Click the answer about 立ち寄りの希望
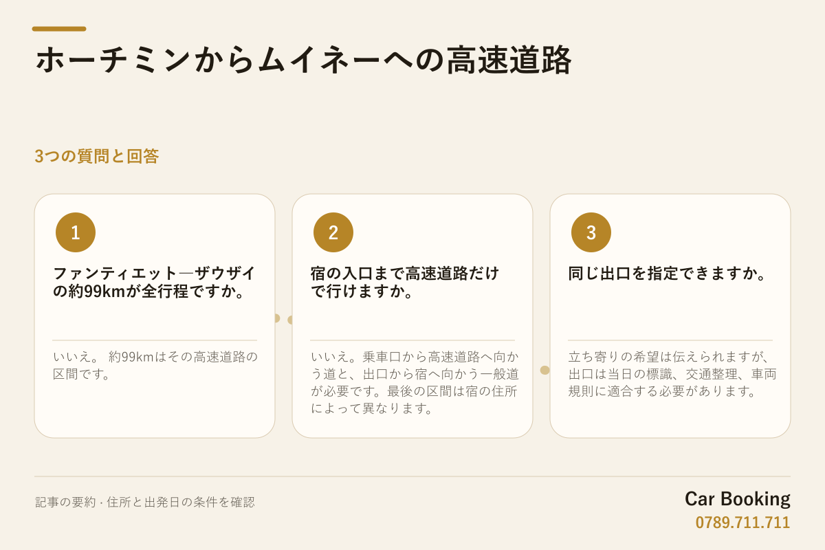 coord(672,374)
